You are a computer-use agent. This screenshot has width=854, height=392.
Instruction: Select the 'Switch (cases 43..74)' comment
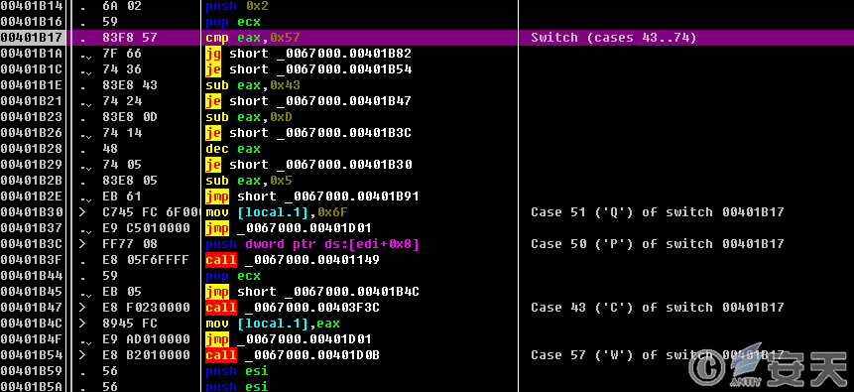613,38
